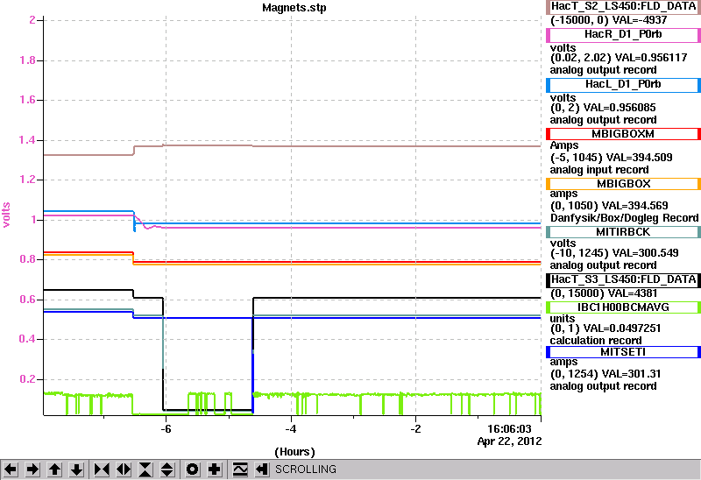Viewport: 701px width, 480px height.
Task: Click the 0.2 tick label on y-axis
Action: [x=27, y=379]
